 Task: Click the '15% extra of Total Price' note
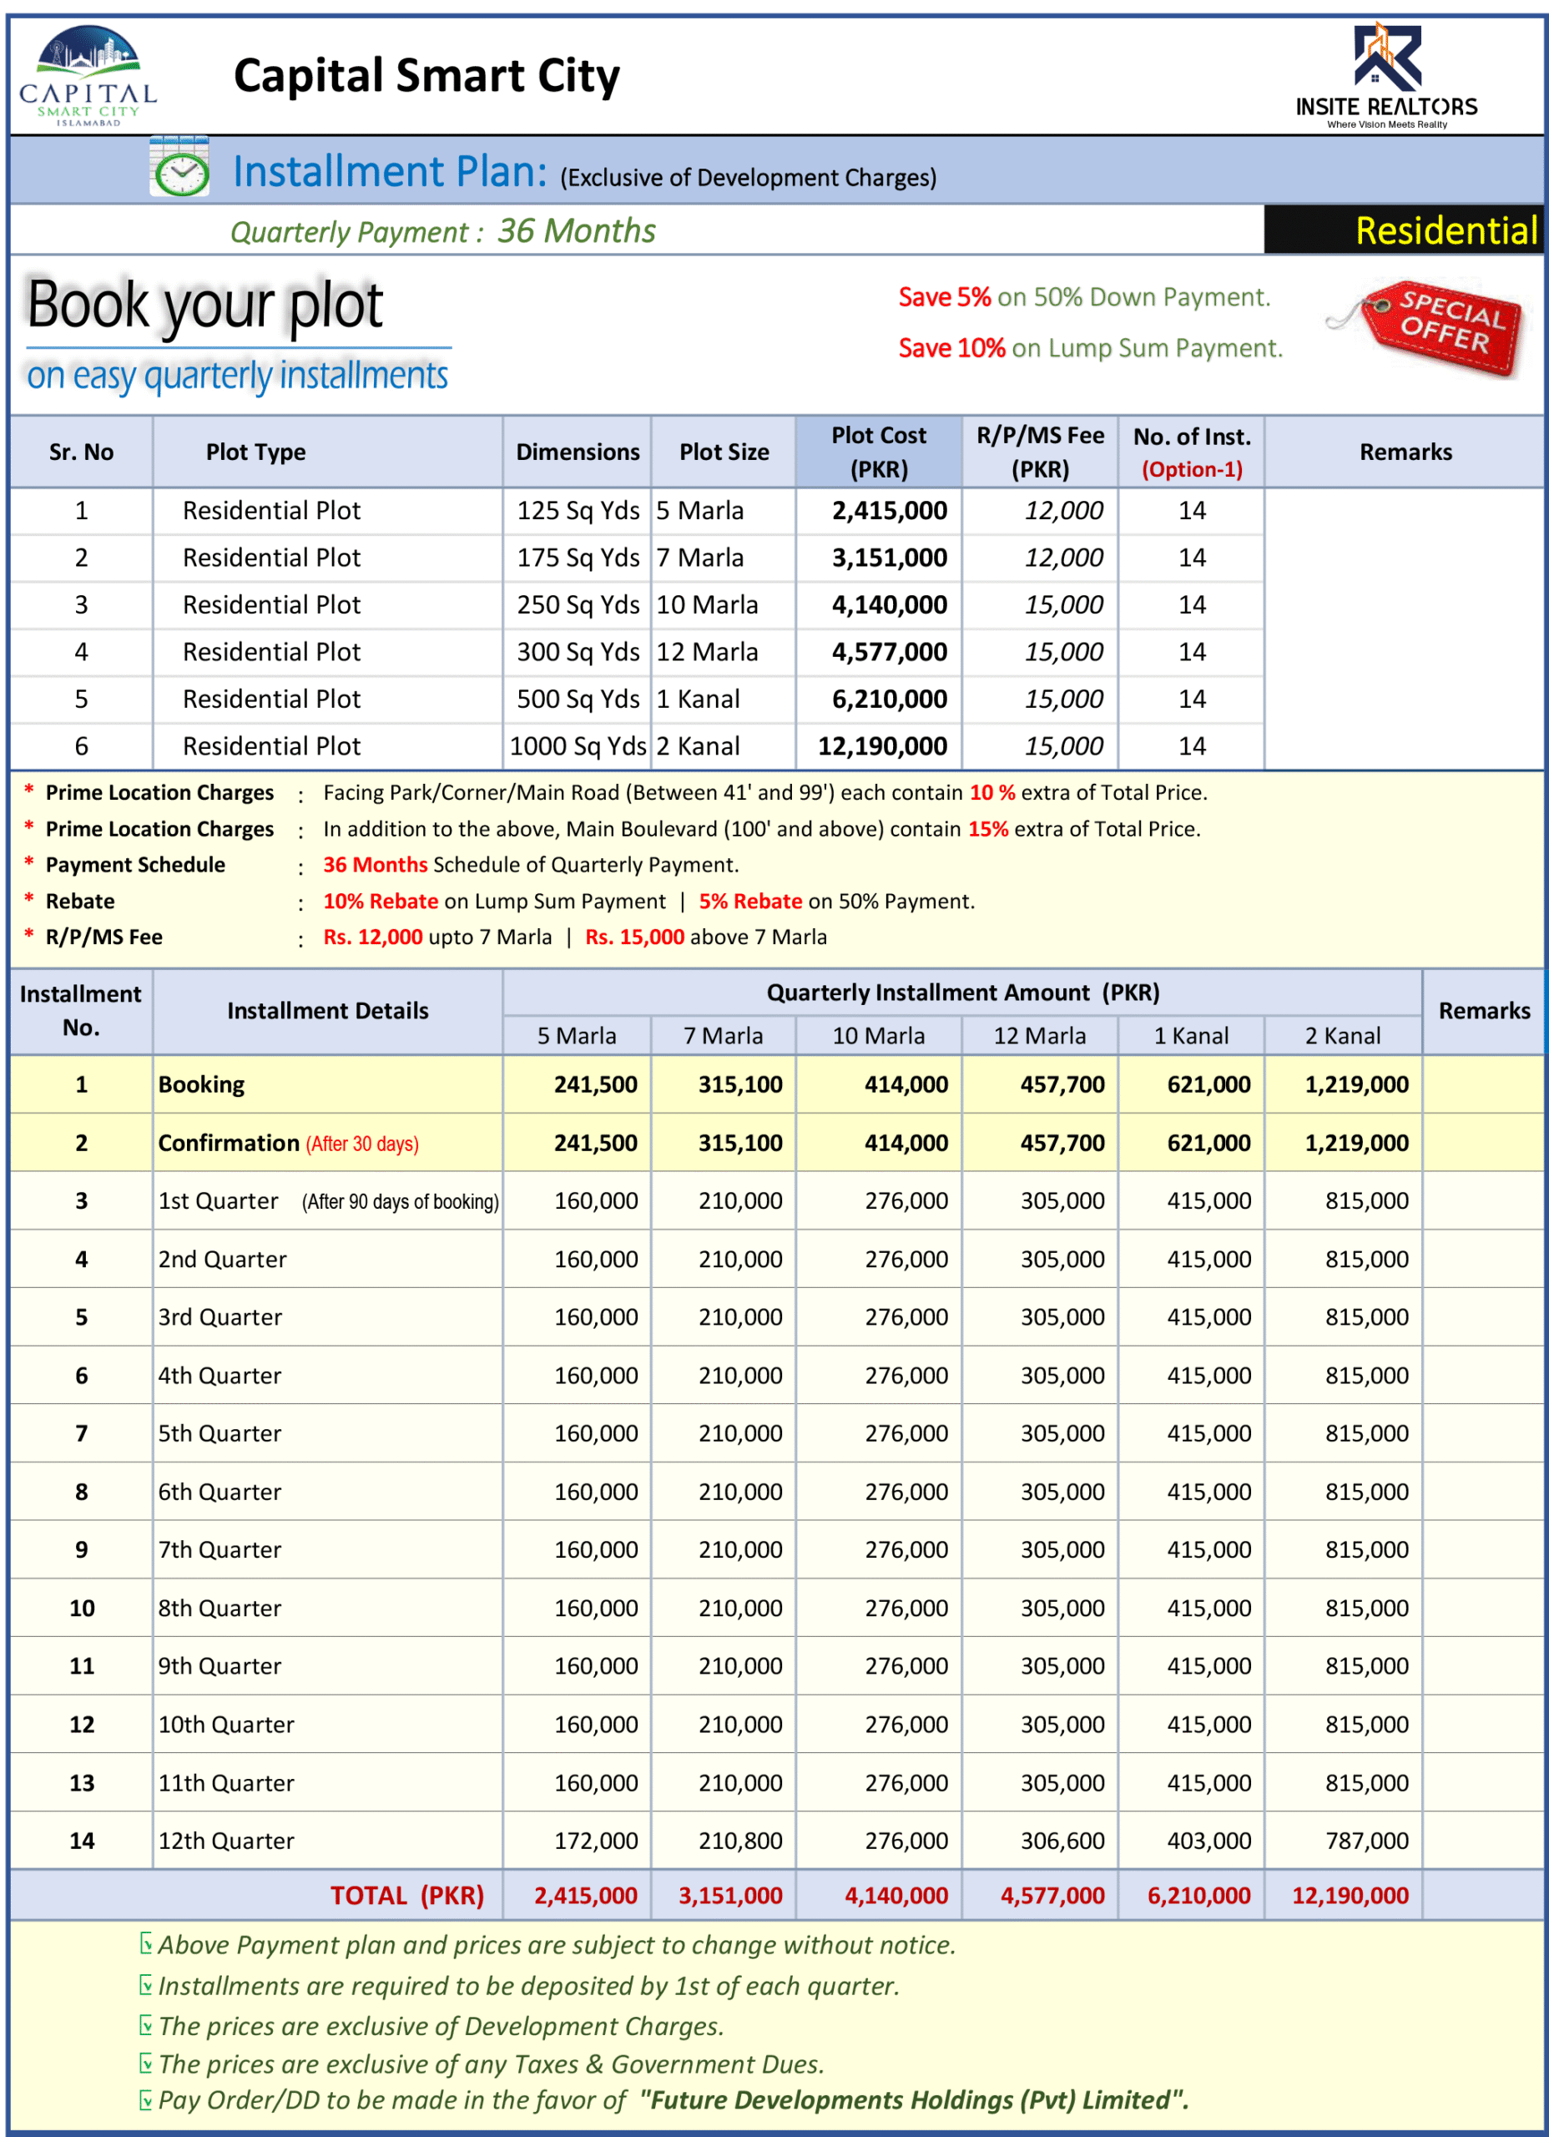(x=1083, y=829)
